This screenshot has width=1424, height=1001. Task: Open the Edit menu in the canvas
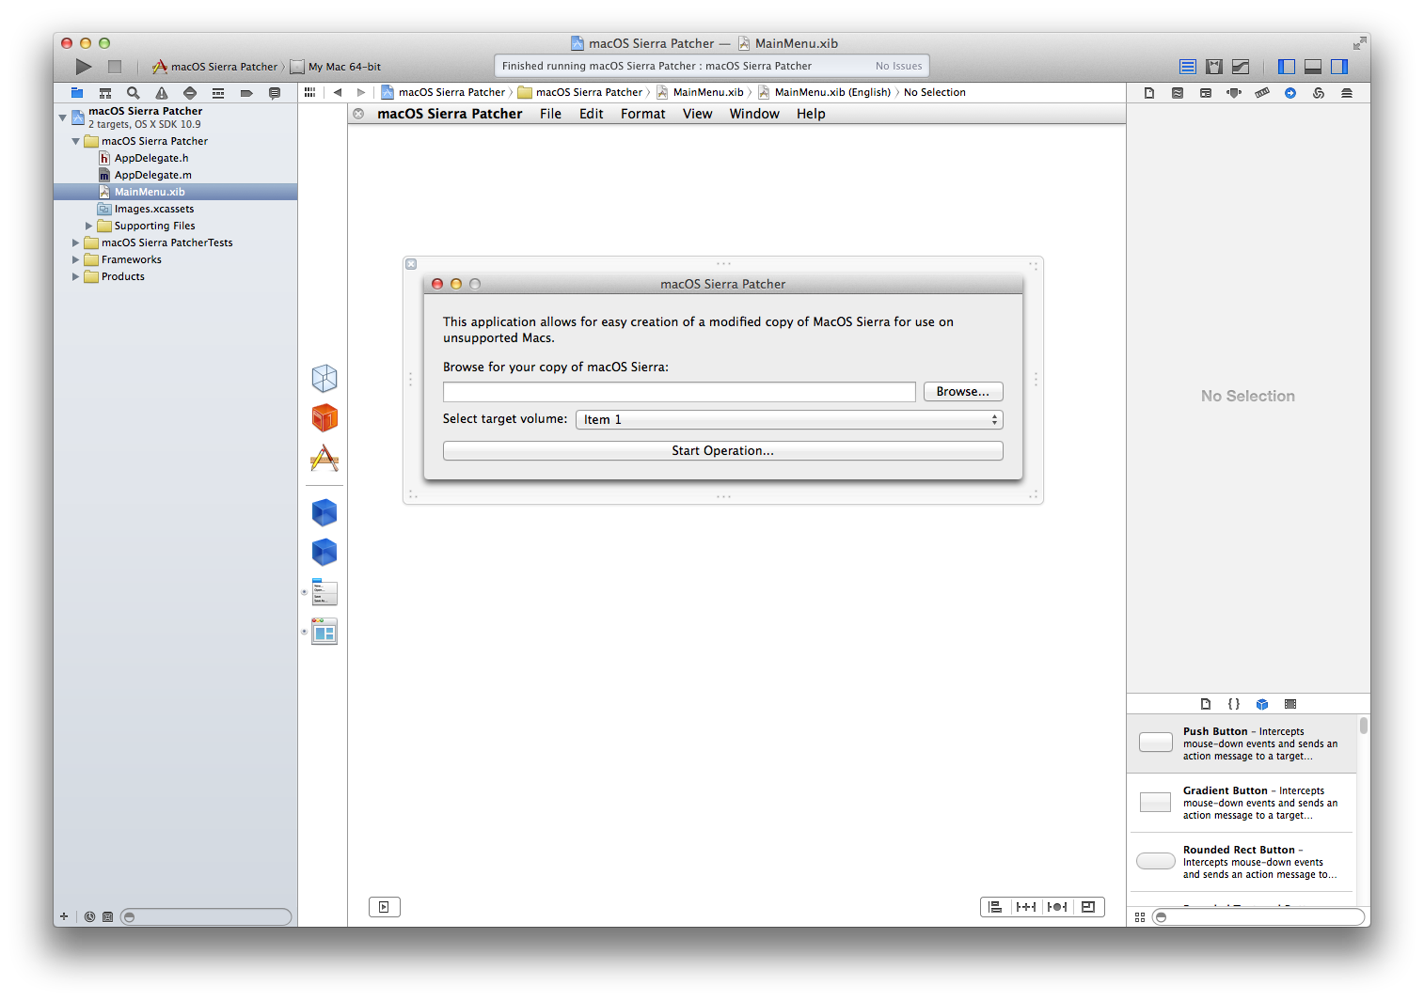pyautogui.click(x=592, y=114)
